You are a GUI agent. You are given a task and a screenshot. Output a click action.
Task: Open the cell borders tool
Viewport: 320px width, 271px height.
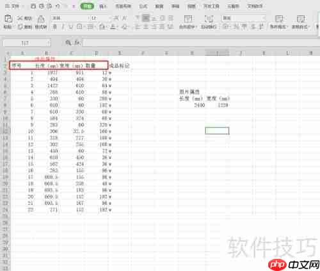pyautogui.click(x=79, y=27)
